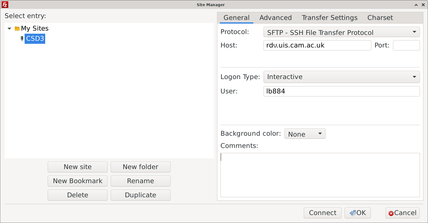The height and width of the screenshot is (223, 428).
Task: Click the Host input field
Action: 317,45
